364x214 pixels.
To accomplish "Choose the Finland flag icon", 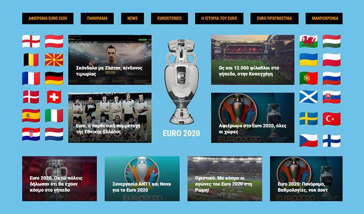I will coord(331,141).
